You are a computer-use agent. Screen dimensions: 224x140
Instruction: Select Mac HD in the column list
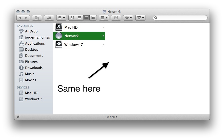(x=79, y=27)
